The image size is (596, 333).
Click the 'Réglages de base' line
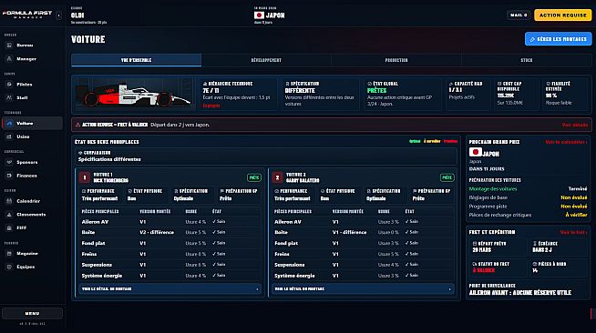pyautogui.click(x=528, y=197)
